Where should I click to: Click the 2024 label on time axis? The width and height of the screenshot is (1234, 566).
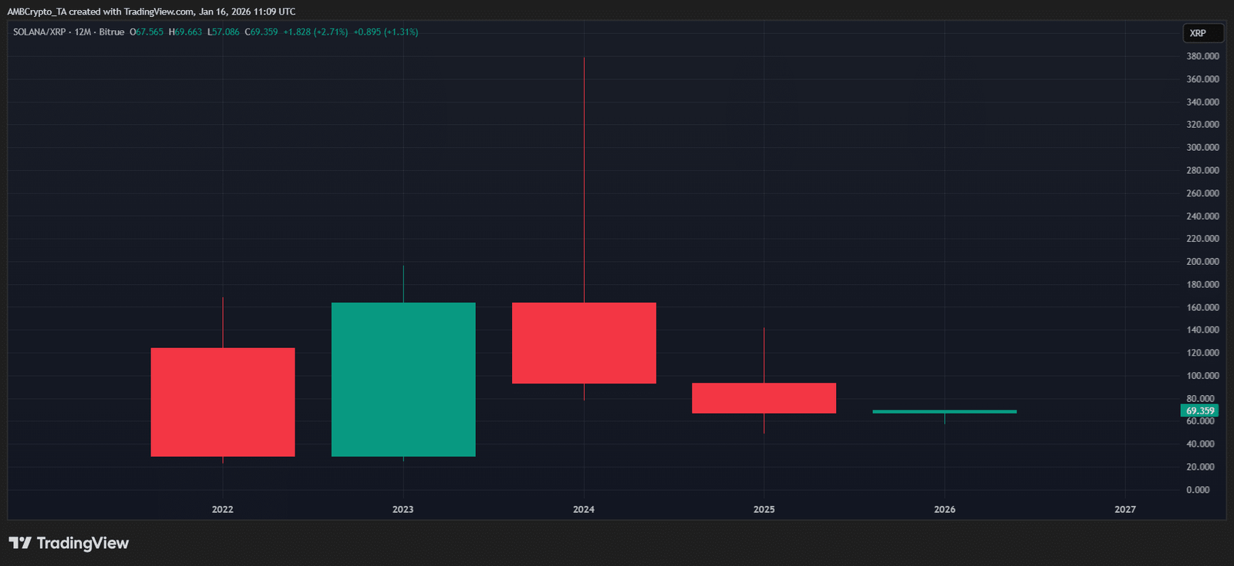pos(584,509)
